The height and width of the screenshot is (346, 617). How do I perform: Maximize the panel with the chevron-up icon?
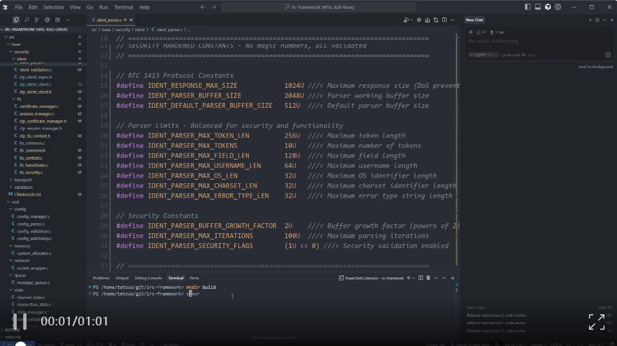pyautogui.click(x=444, y=278)
